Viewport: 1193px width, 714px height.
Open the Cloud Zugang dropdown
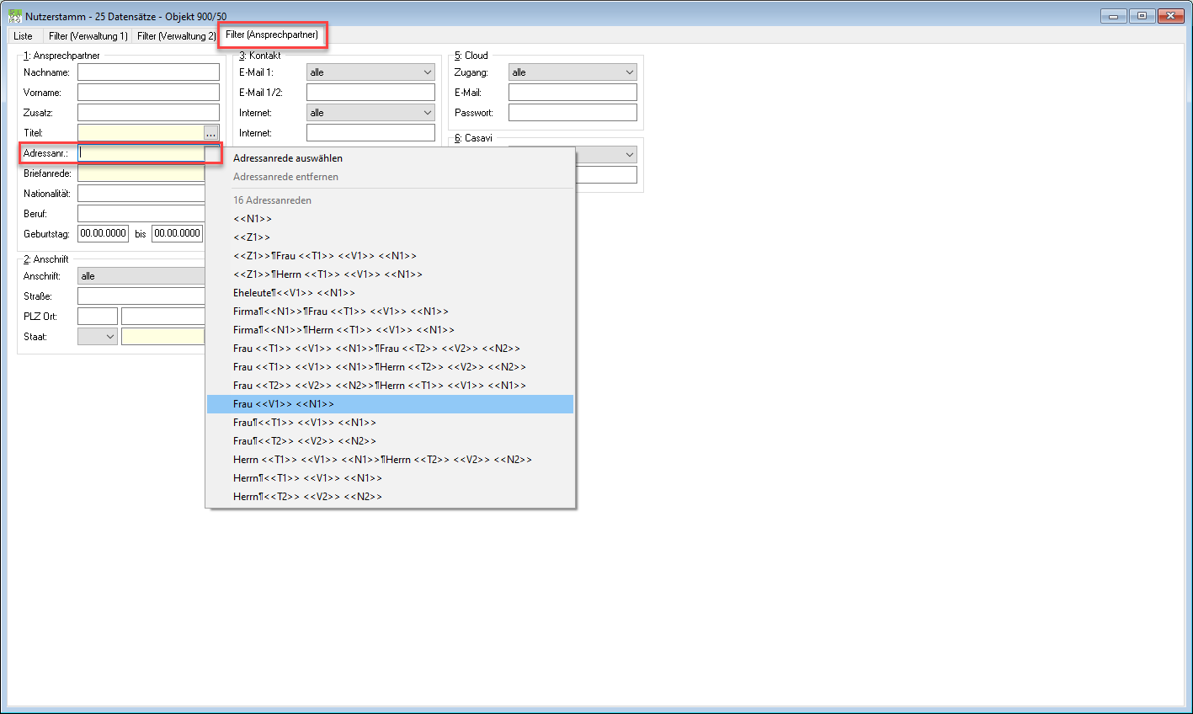573,72
